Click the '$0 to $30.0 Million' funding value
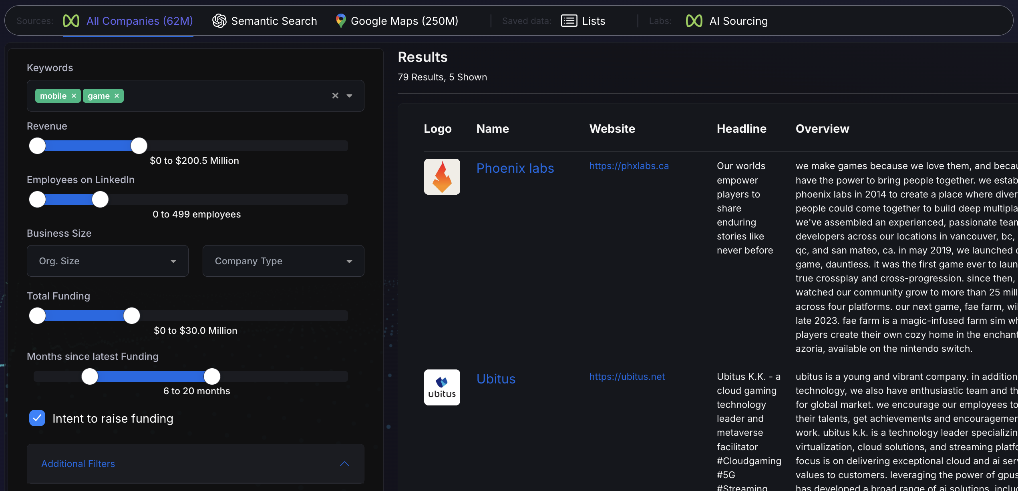This screenshot has width=1018, height=491. [x=195, y=331]
